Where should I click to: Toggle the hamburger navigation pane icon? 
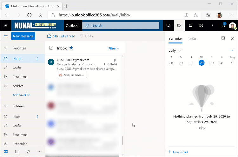click(6, 36)
